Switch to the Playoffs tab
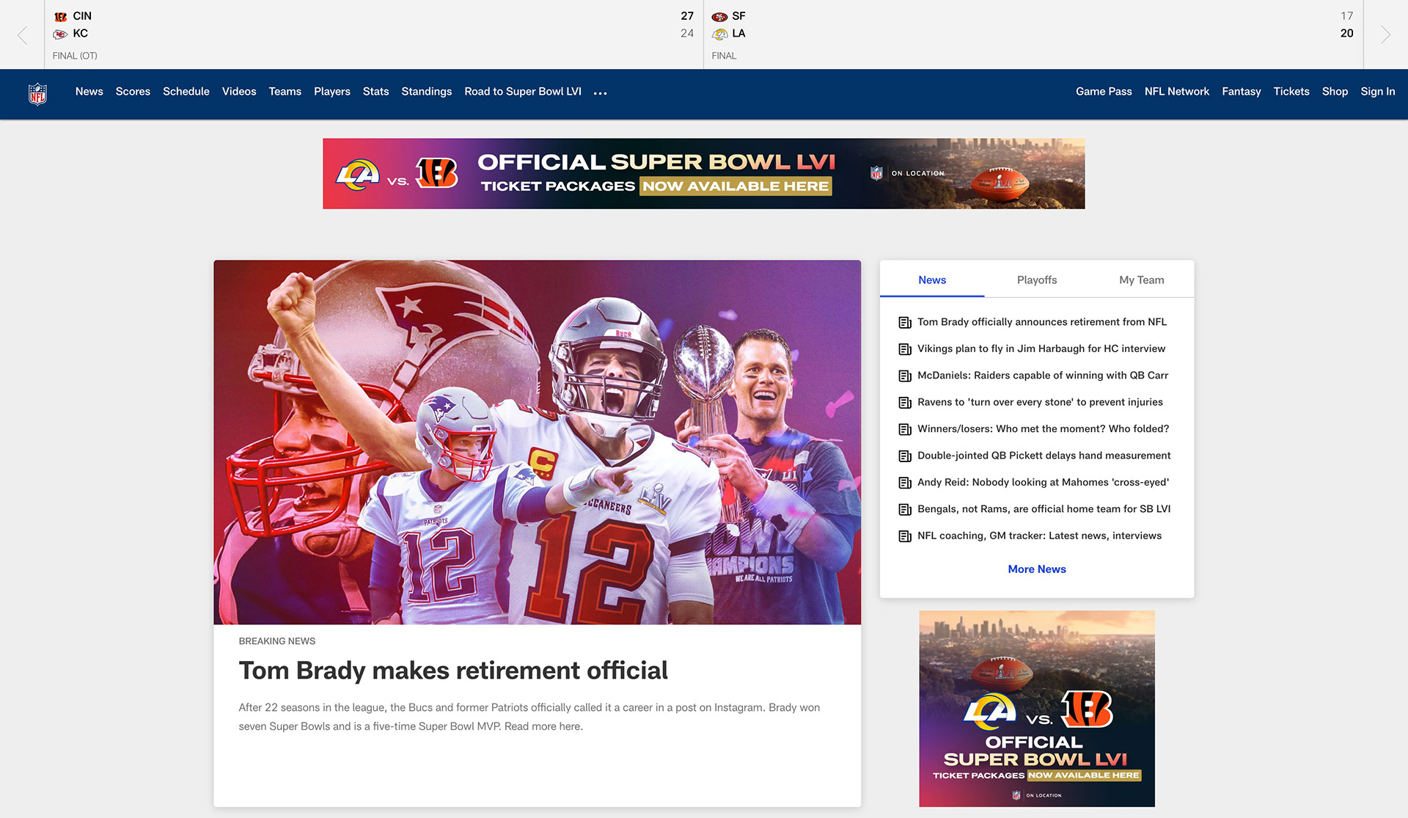Viewport: 1408px width, 818px height. tap(1036, 280)
